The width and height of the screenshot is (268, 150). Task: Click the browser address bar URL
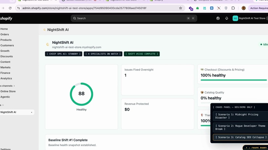pyautogui.click(x=84, y=8)
